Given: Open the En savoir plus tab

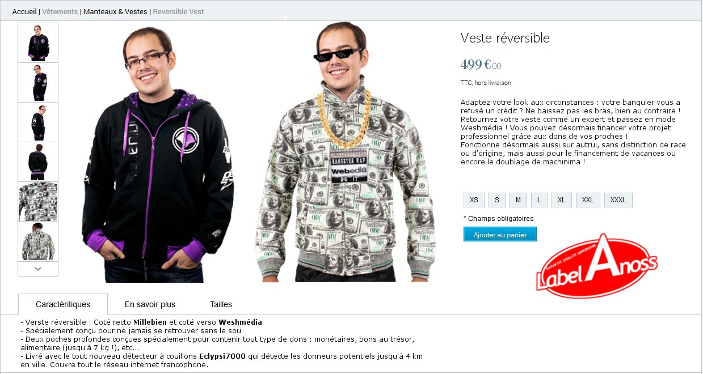Looking at the screenshot, I should pos(150,304).
